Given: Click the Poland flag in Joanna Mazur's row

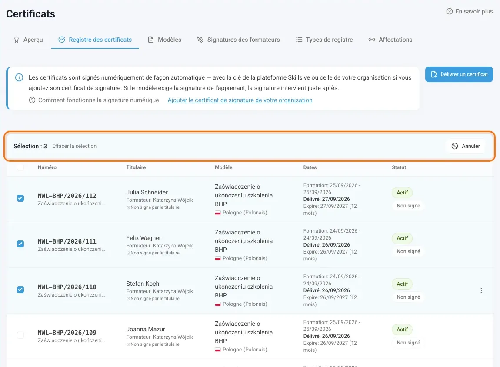Looking at the screenshot, I should (x=218, y=350).
